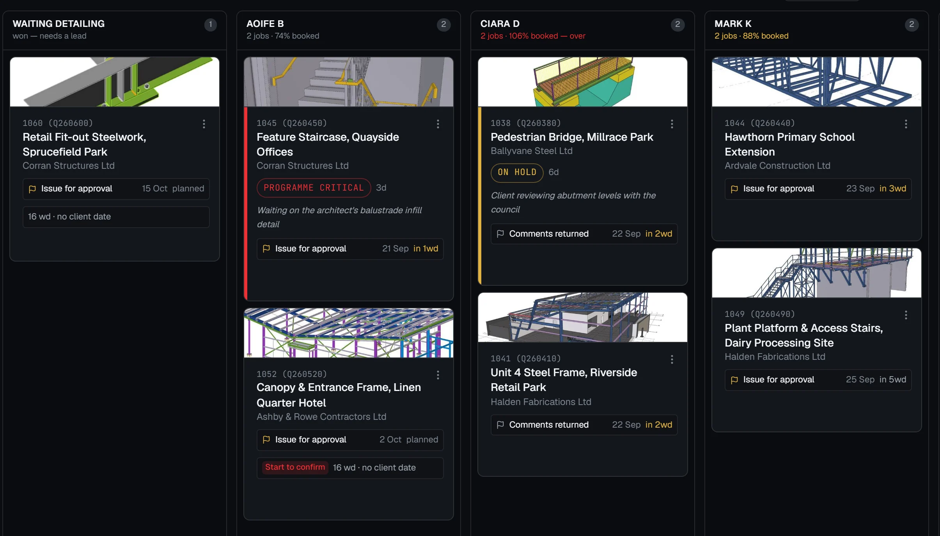Select the PROGRAMME CRITICAL tag
This screenshot has height=536, width=940.
(314, 188)
